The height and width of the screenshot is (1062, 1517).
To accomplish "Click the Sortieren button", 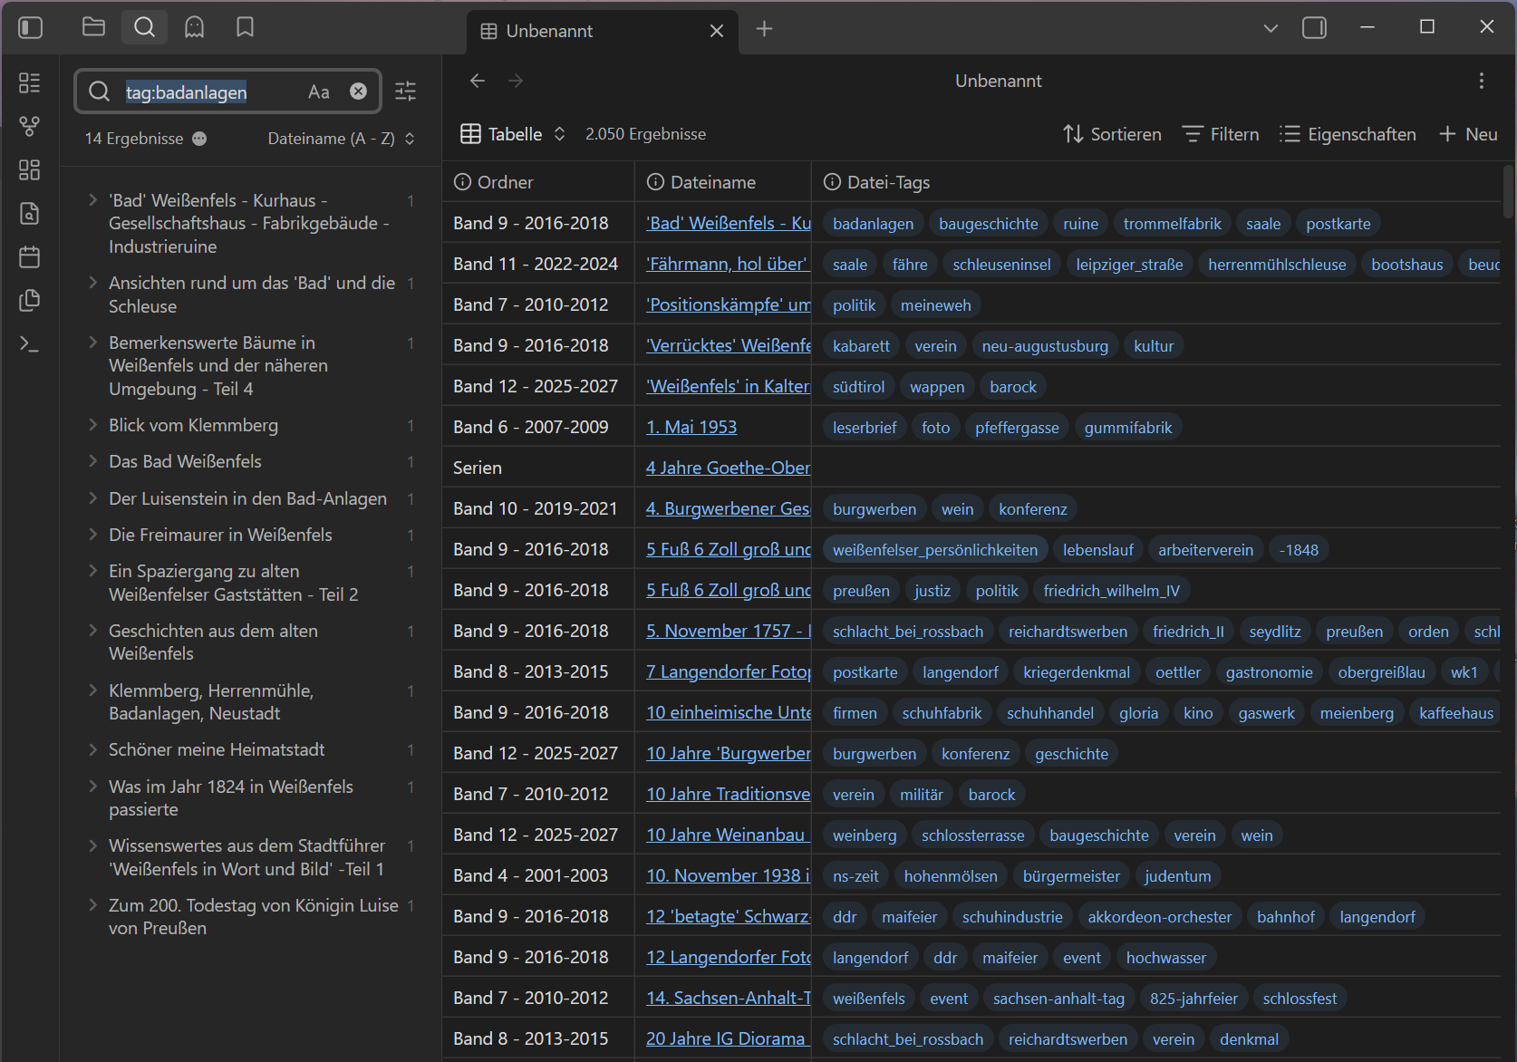I will 1112,134.
